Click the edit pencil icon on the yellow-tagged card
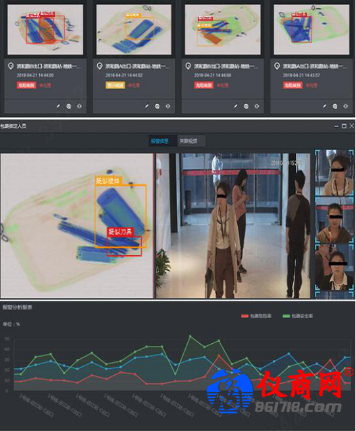This screenshot has width=356, height=431. pos(147,106)
